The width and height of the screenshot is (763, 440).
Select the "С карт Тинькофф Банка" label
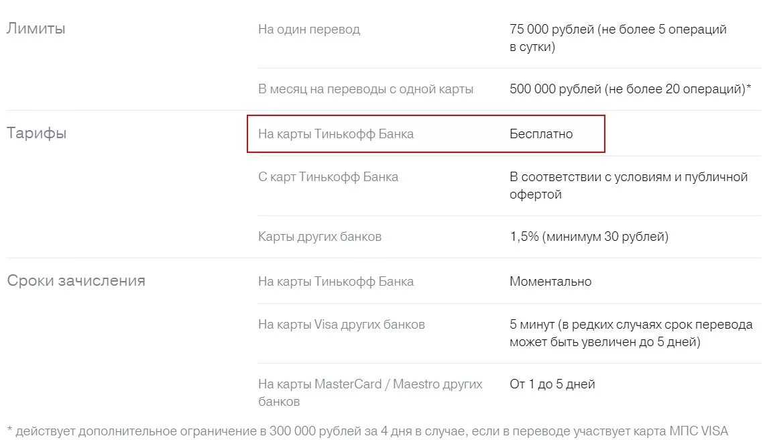pos(328,177)
